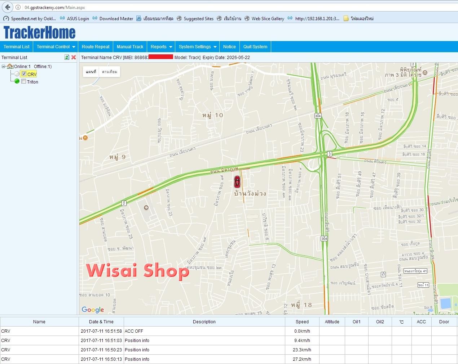Screen dimensions: 458x364
Task: Click the Speed column header
Action: [302, 322]
